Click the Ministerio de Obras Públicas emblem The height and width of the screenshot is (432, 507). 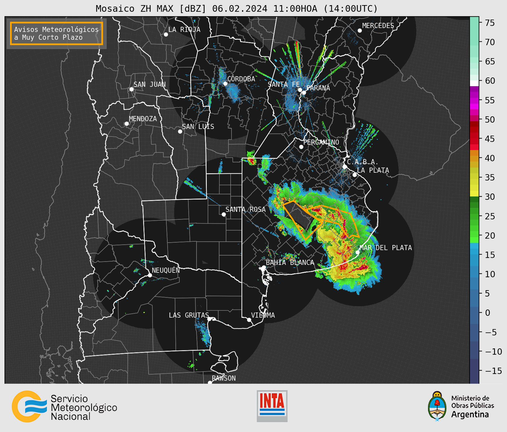437,406
